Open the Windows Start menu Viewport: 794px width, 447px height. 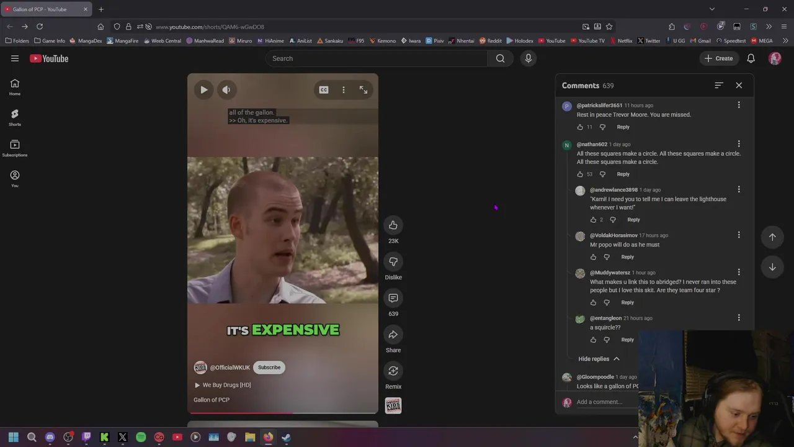click(14, 437)
